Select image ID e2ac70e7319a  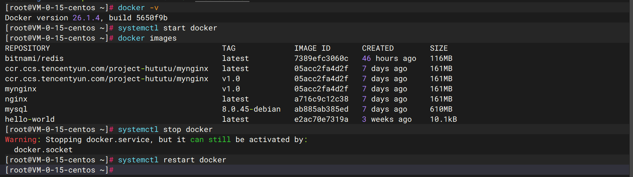(x=321, y=119)
